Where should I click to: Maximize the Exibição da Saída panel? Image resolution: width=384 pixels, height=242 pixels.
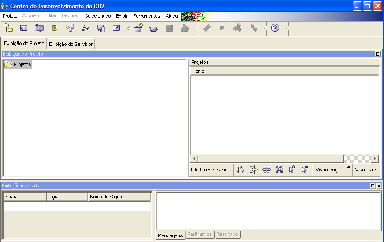pos(373,186)
